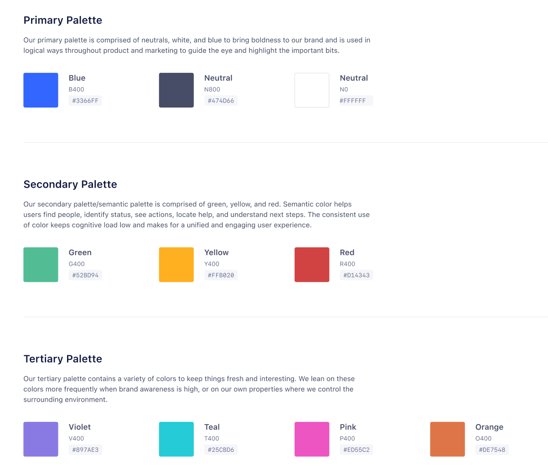
Task: Click the #3366FF hex code chip
Action: (85, 101)
